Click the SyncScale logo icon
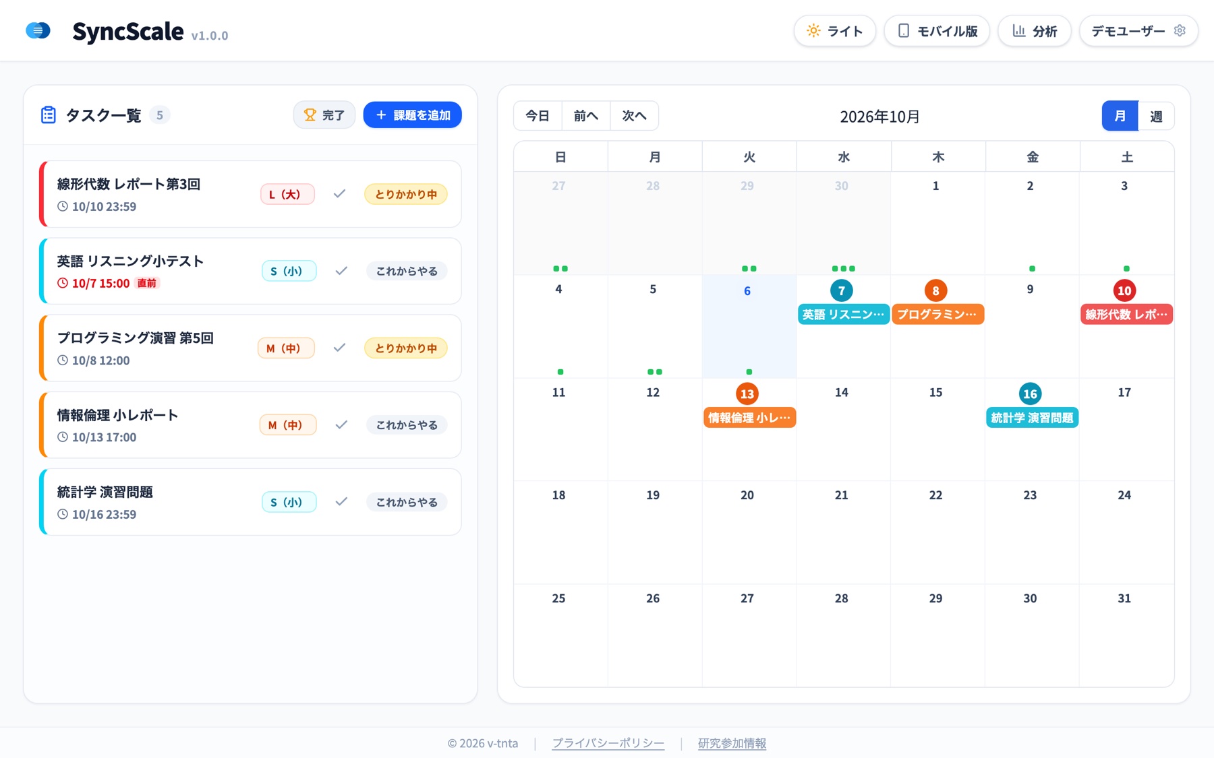This screenshot has width=1214, height=758. coord(38,31)
